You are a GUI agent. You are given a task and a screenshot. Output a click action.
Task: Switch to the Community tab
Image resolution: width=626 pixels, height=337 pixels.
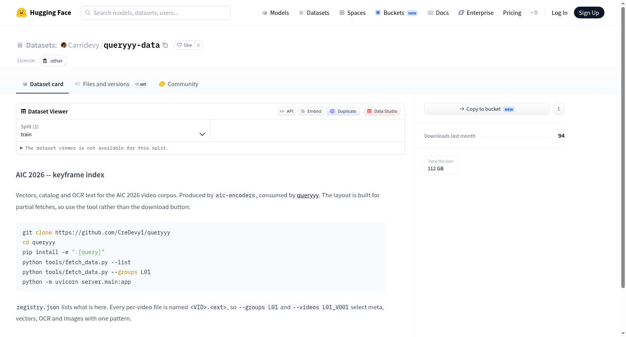[x=178, y=84]
